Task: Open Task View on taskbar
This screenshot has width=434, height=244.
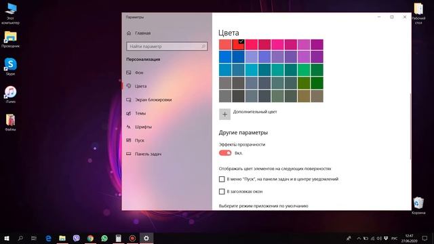Action: pos(34,238)
